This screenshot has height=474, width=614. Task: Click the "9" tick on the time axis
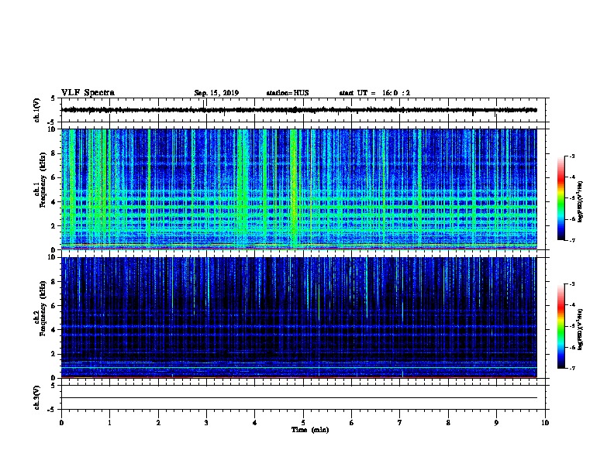pos(496,423)
